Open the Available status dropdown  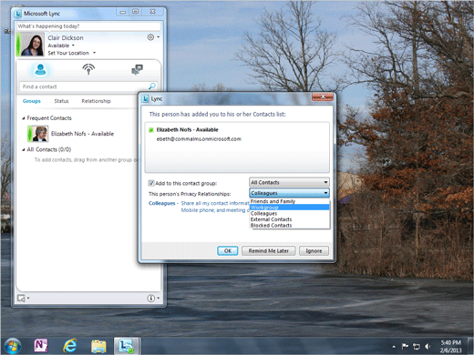[x=61, y=46]
